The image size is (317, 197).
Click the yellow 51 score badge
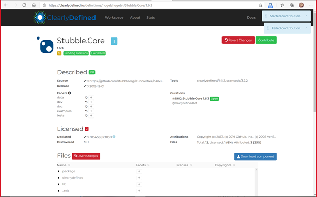click(59, 53)
